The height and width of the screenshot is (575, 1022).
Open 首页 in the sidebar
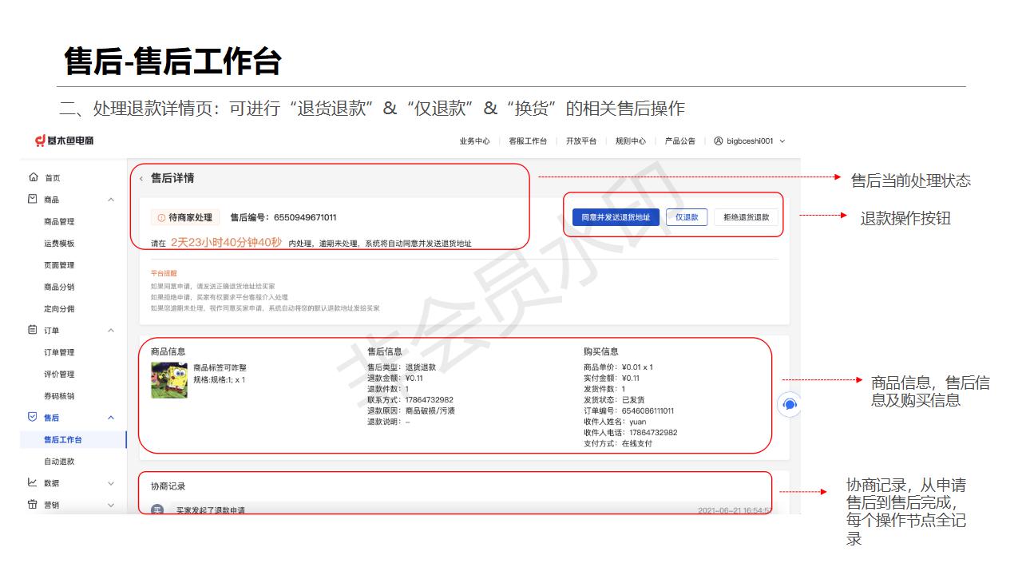click(x=52, y=178)
